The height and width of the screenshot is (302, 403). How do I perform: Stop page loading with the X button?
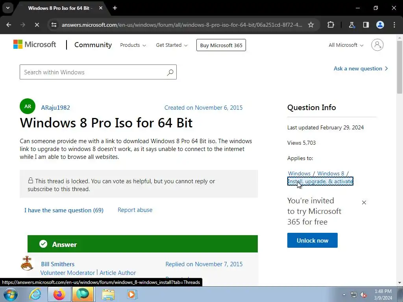point(37,25)
